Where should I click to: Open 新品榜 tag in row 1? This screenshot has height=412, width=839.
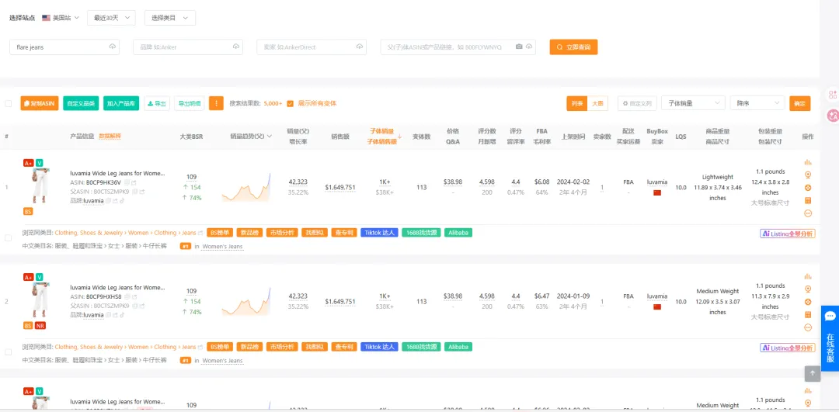(x=250, y=233)
